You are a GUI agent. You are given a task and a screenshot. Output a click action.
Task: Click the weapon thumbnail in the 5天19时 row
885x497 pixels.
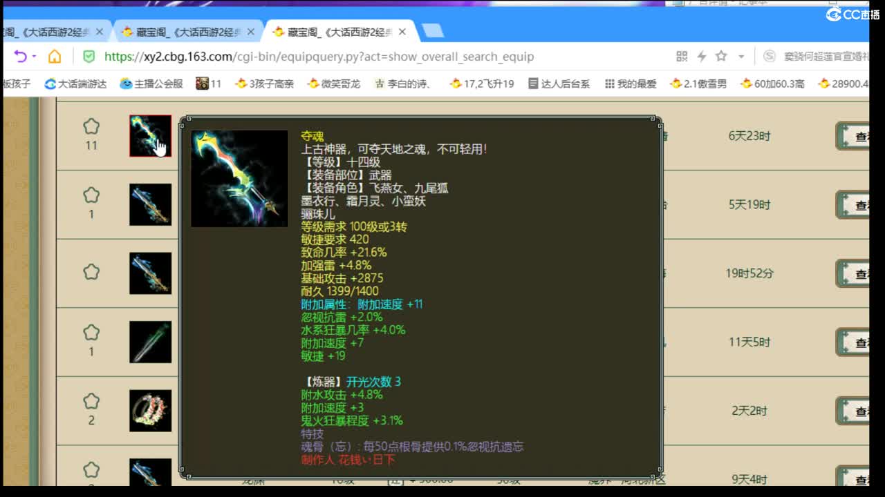(x=150, y=204)
